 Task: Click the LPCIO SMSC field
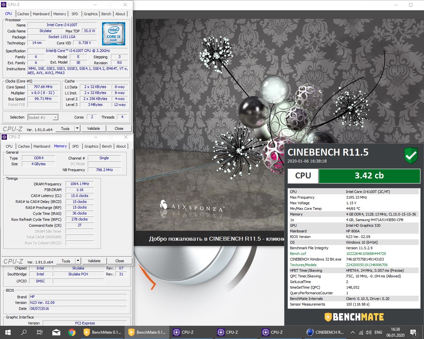click(x=40, y=281)
